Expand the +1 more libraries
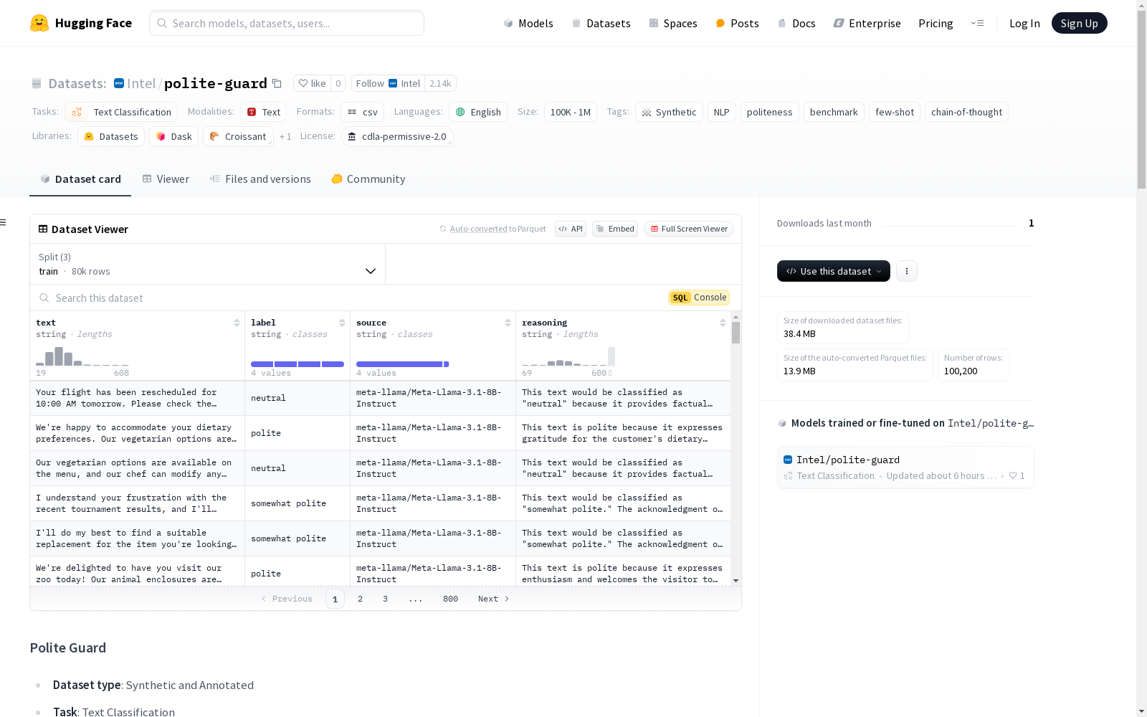 285,136
